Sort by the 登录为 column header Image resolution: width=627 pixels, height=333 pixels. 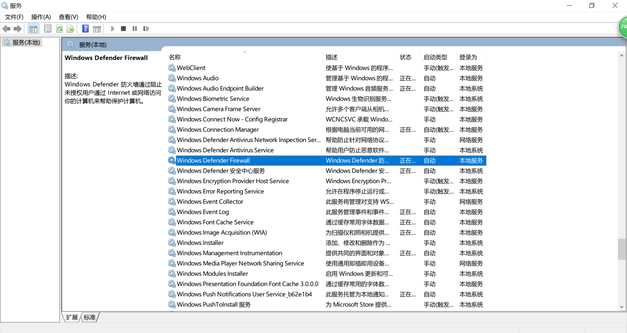471,57
